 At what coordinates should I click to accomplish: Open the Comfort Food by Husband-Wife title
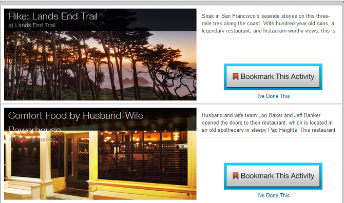(x=75, y=116)
